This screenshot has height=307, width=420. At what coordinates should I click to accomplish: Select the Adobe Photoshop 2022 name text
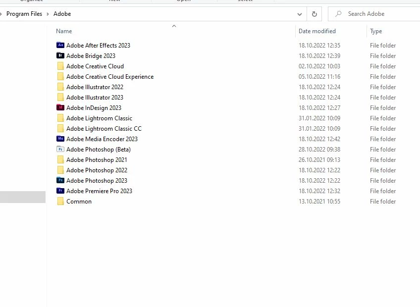tap(97, 170)
